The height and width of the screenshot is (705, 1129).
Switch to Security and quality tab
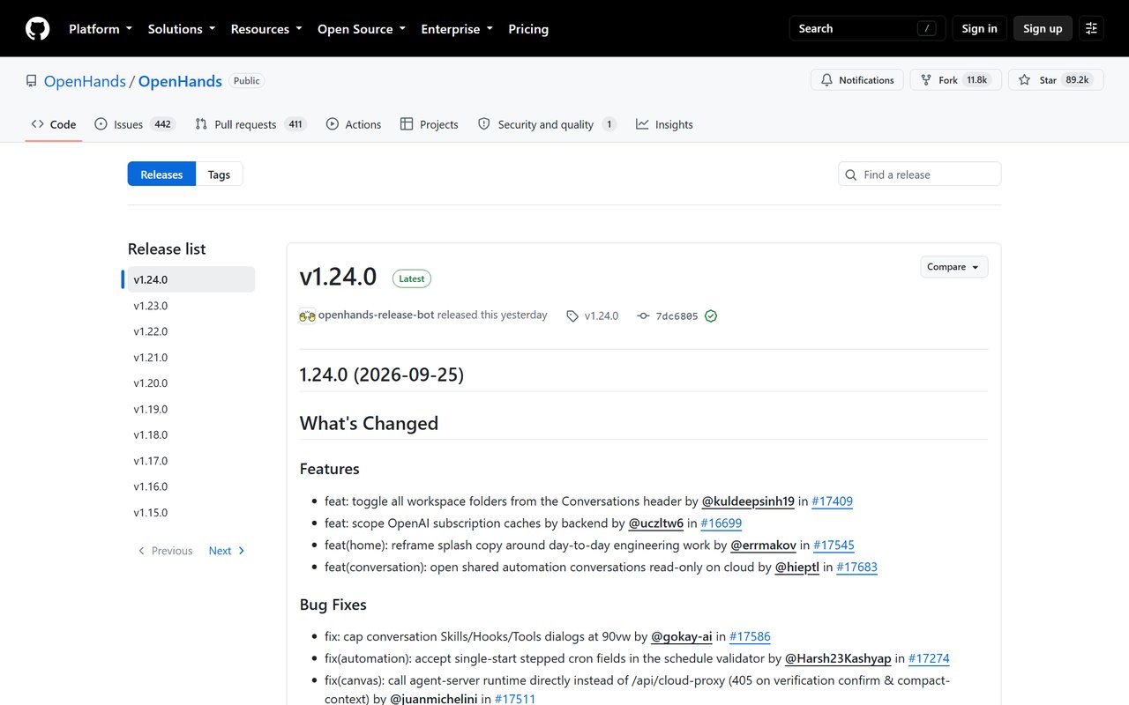coord(547,124)
